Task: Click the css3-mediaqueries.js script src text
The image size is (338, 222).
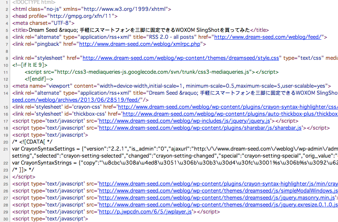Action: point(153,72)
